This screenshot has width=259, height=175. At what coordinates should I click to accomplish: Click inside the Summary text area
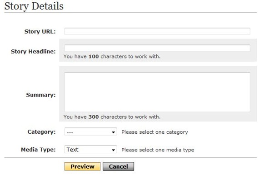(x=157, y=92)
